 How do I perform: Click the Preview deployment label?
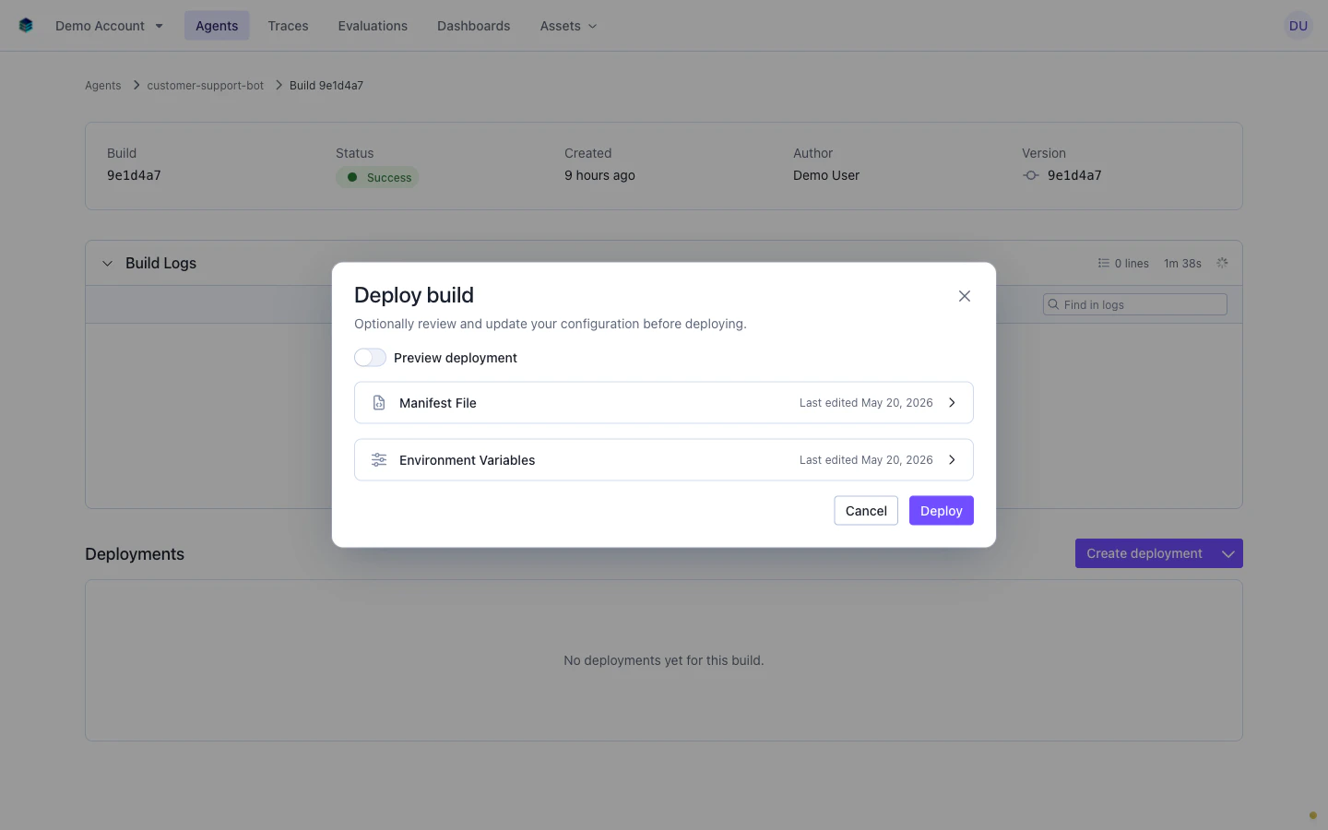(x=456, y=358)
